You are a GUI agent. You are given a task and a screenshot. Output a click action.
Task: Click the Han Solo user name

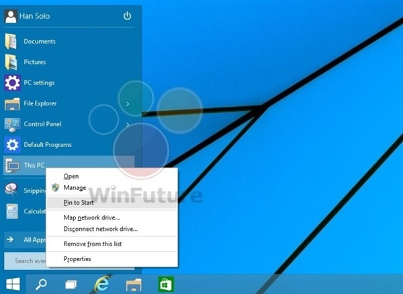click(35, 16)
